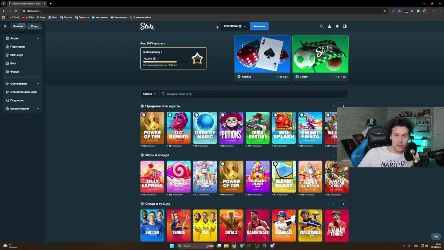Open Jelly Express game

tap(152, 176)
